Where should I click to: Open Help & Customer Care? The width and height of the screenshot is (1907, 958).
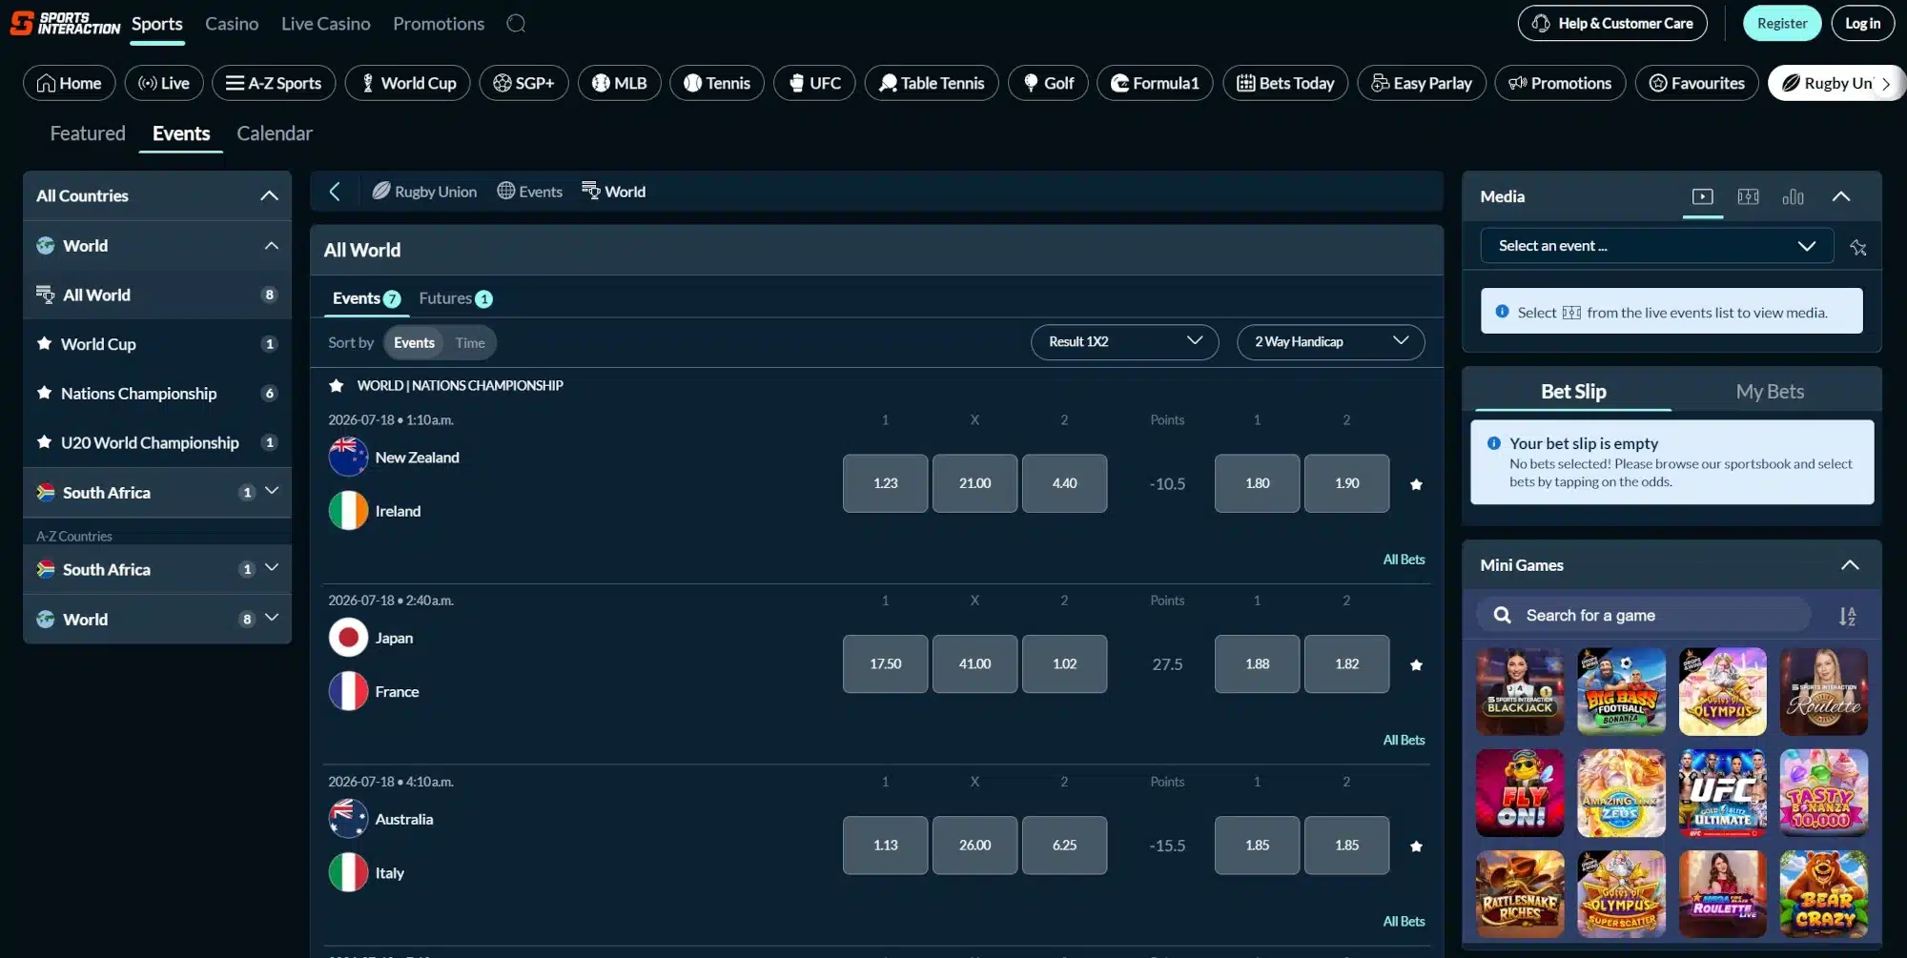click(1612, 23)
